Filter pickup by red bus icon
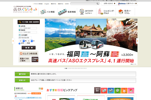The width and height of the screenshot is (151, 100). pyautogui.click(x=104, y=90)
